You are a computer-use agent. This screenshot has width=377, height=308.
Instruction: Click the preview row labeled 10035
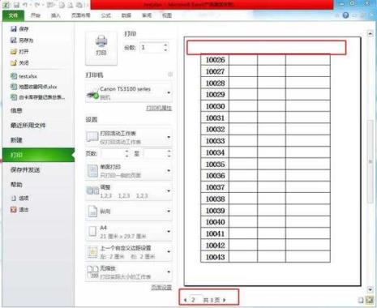265,164
